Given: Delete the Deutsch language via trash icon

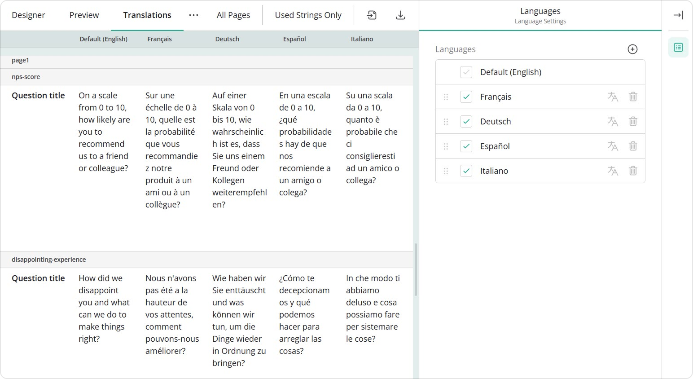Looking at the screenshot, I should [x=633, y=121].
